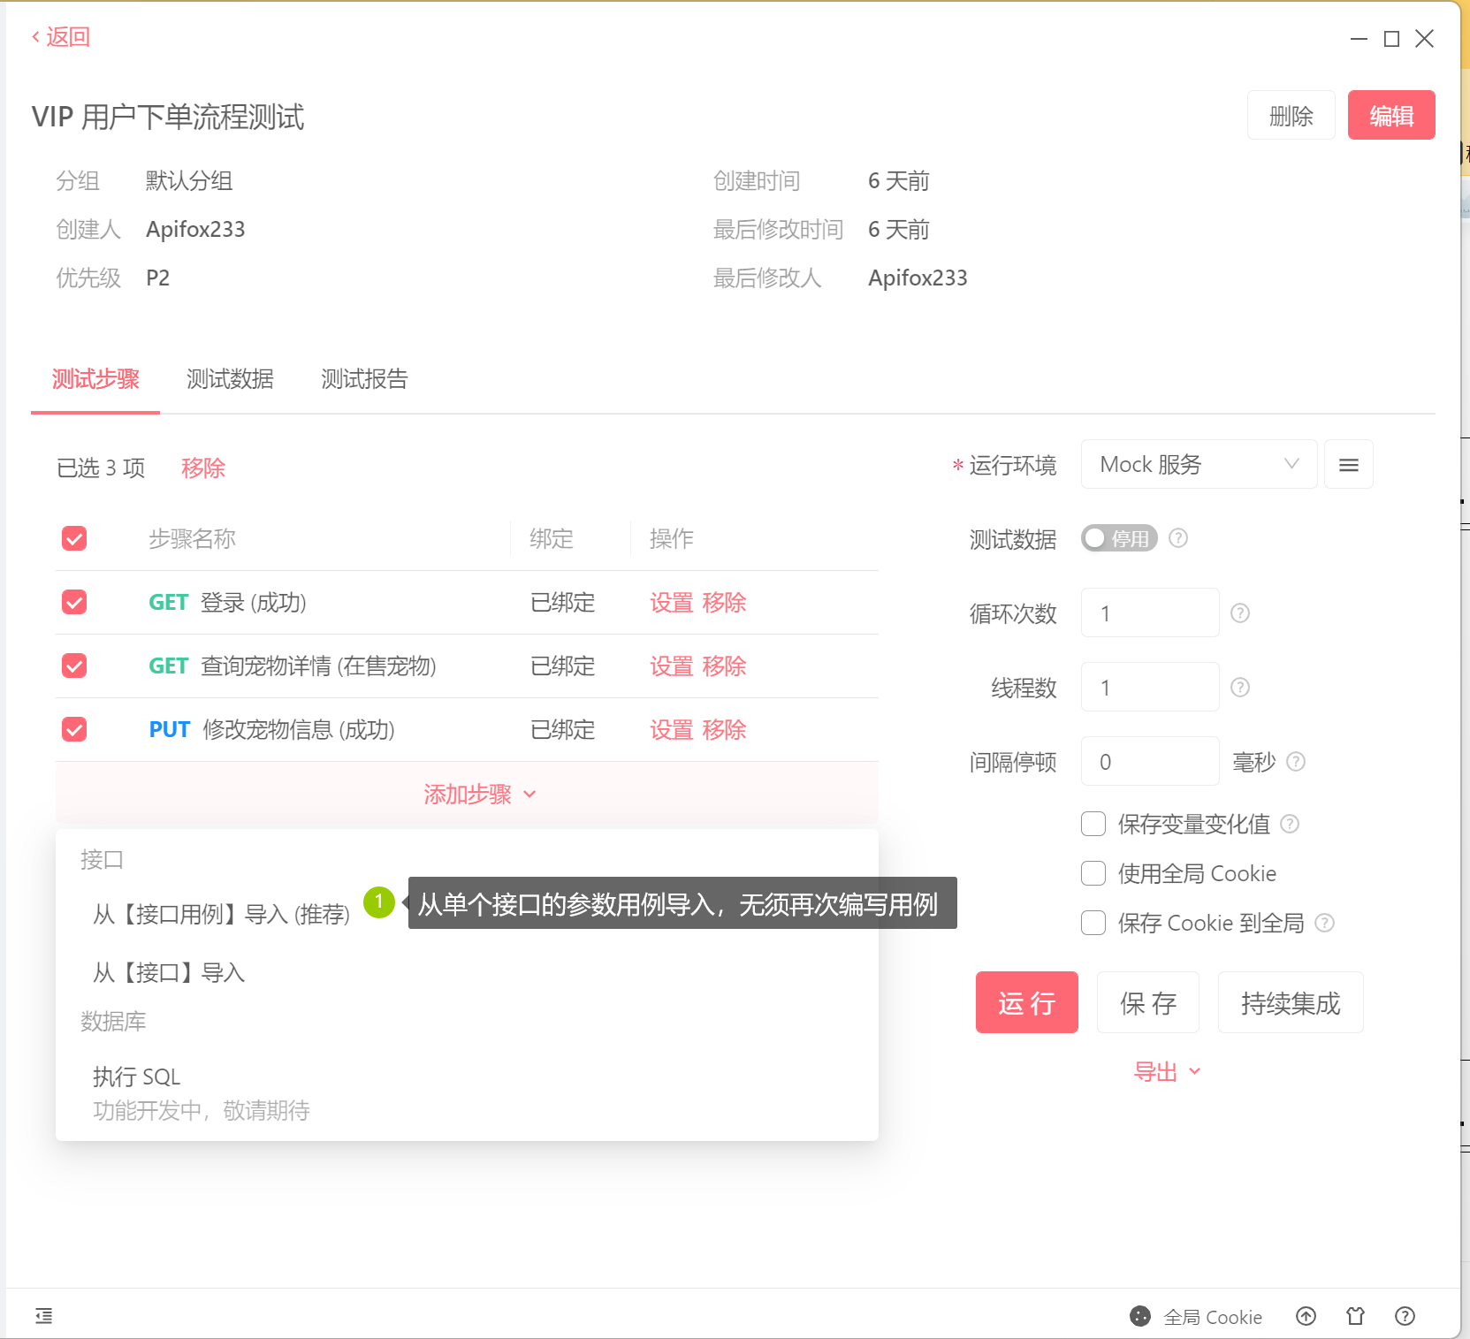This screenshot has width=1470, height=1339.
Task: Switch to the 测试数据 tab
Action: pos(230,379)
